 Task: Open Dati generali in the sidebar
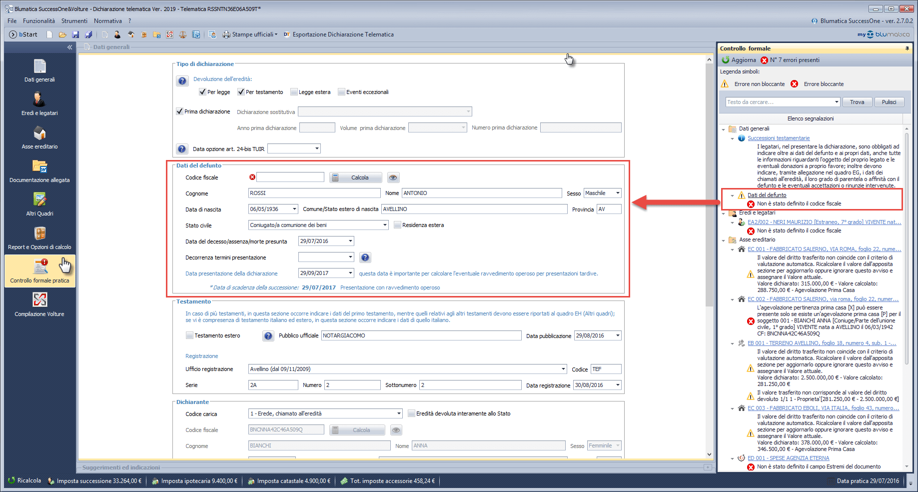[x=39, y=70]
